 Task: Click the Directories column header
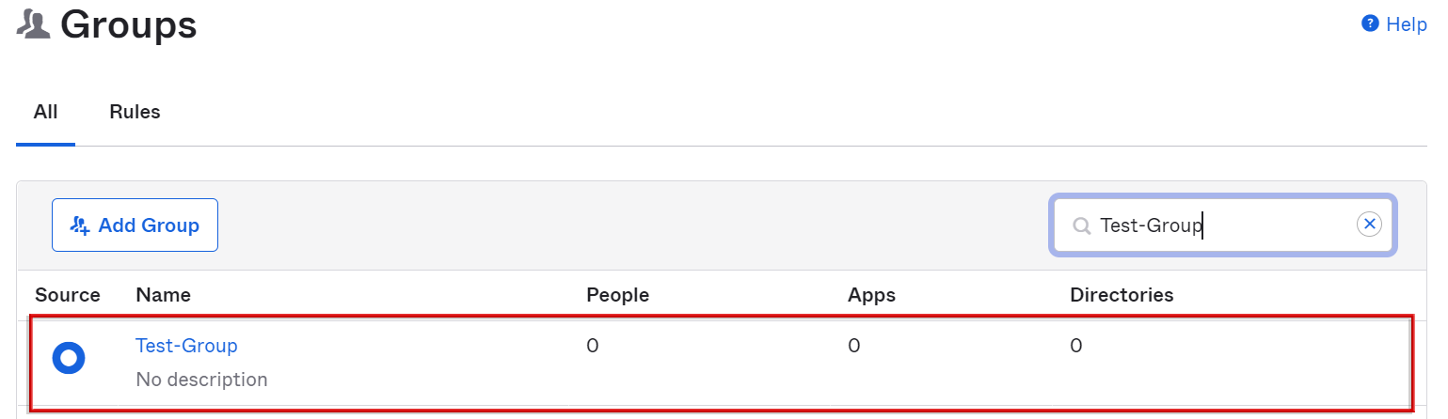[1122, 295]
